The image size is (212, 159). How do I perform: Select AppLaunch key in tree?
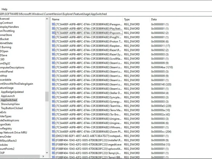click(8, 96)
